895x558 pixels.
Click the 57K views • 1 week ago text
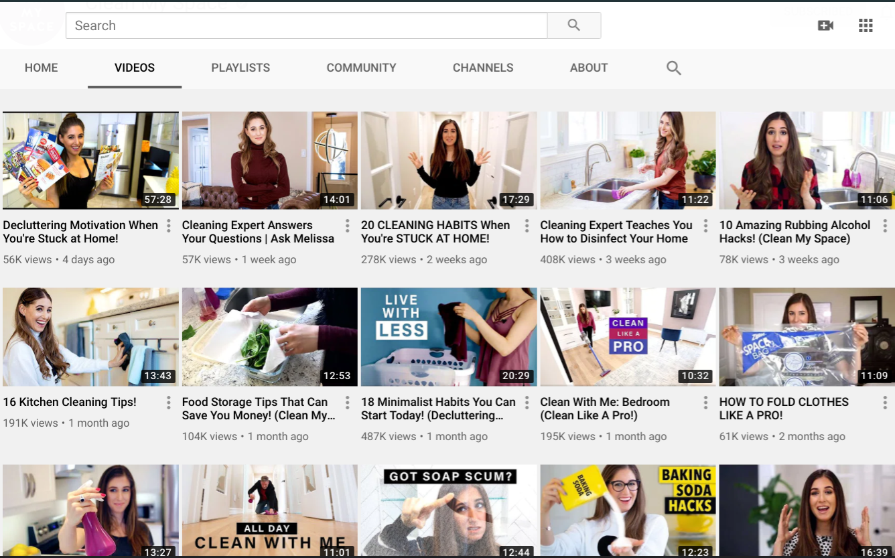[239, 260]
